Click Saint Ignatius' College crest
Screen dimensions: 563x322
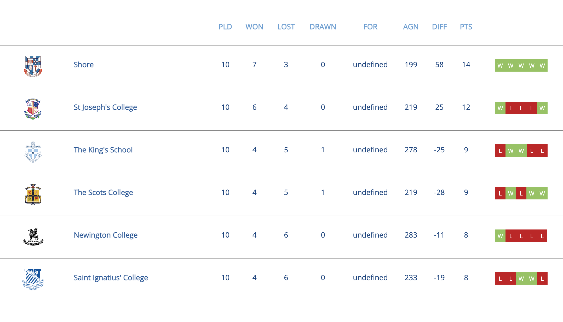pos(33,279)
